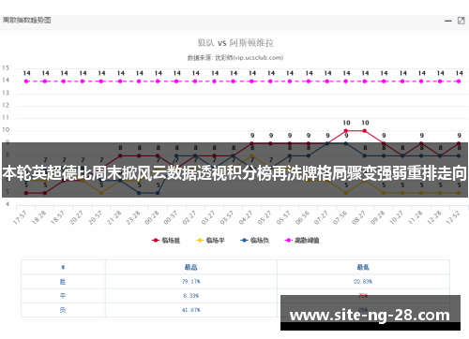
Task: Click the 09:28 x-axis time label
Action: (377, 217)
